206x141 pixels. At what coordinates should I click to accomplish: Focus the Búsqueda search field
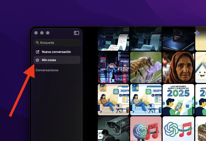pyautogui.click(x=57, y=43)
